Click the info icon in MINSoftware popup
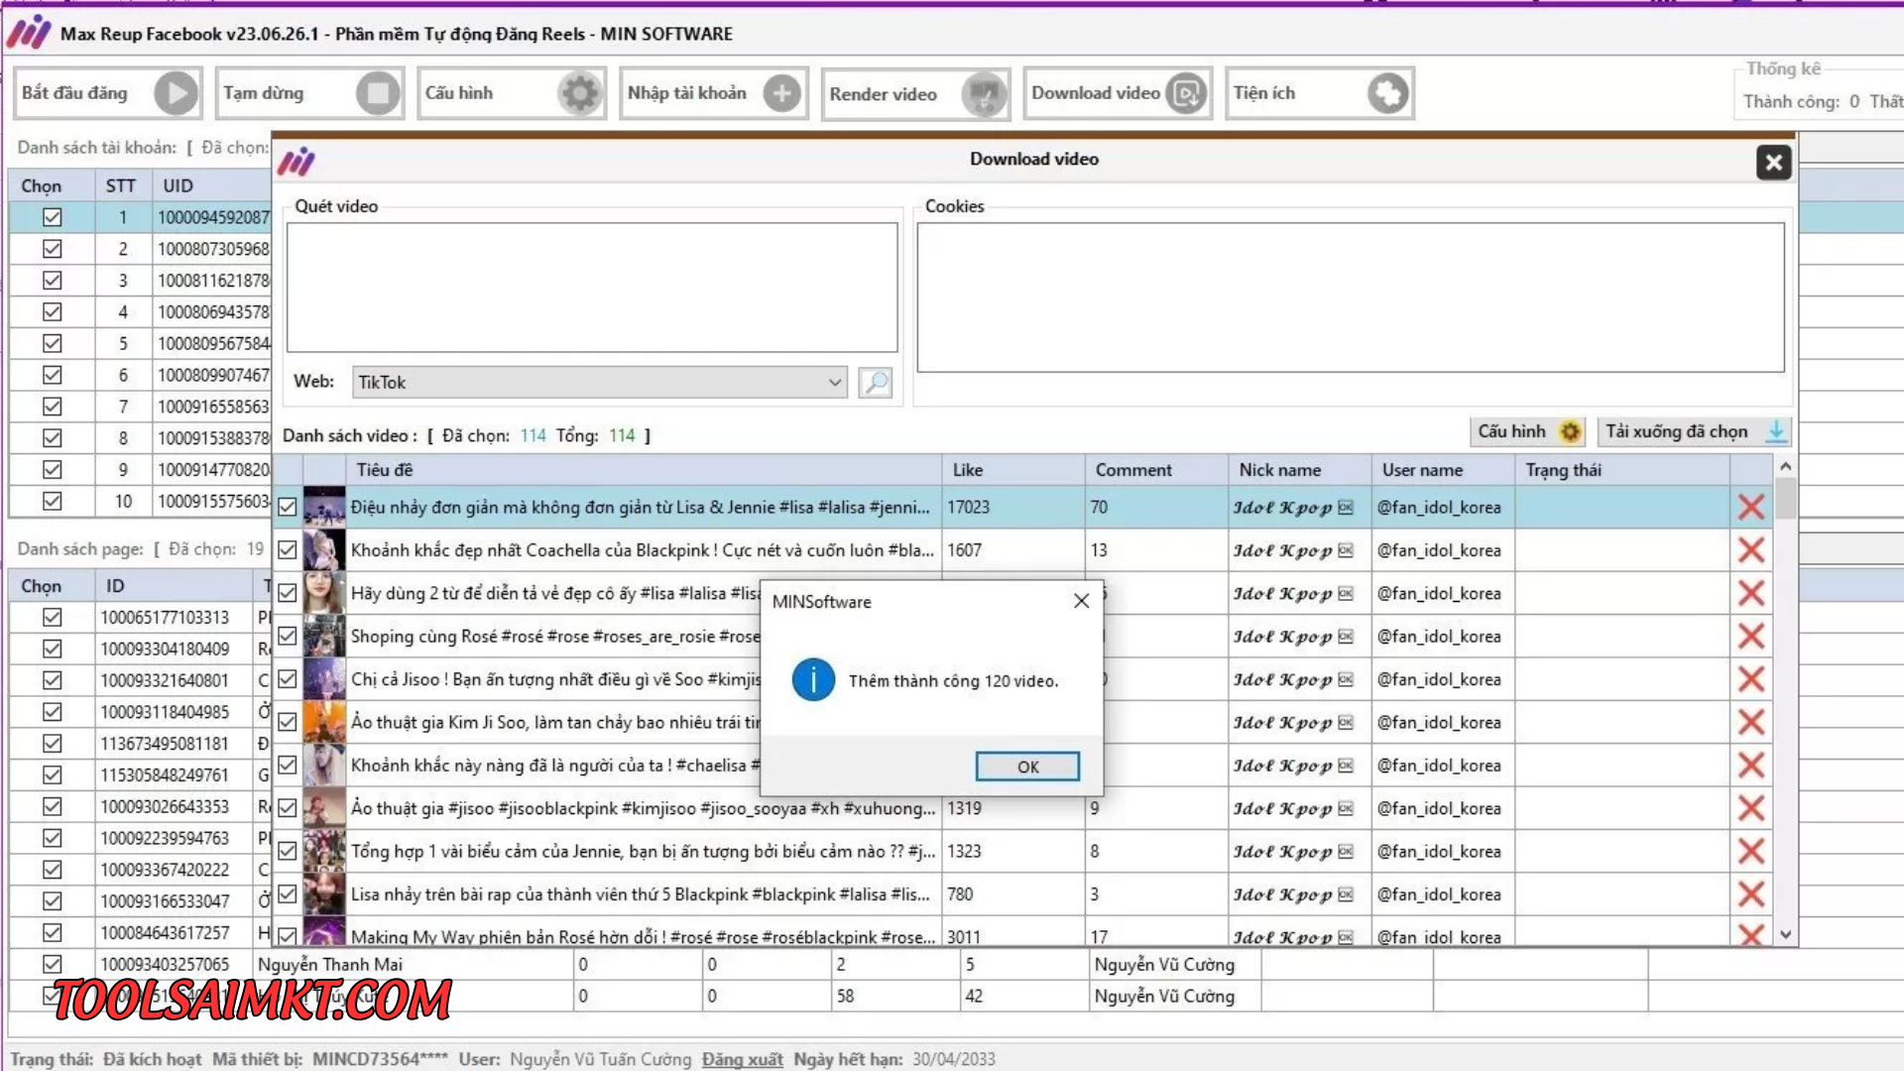 (813, 680)
